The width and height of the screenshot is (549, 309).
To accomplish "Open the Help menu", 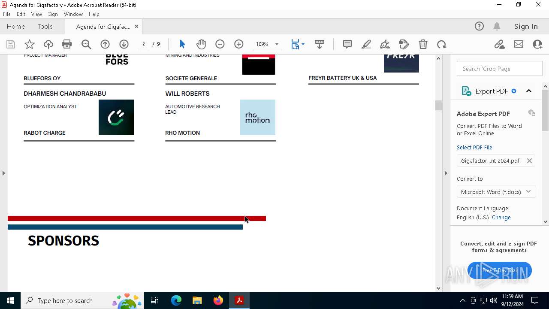I will coord(94,14).
